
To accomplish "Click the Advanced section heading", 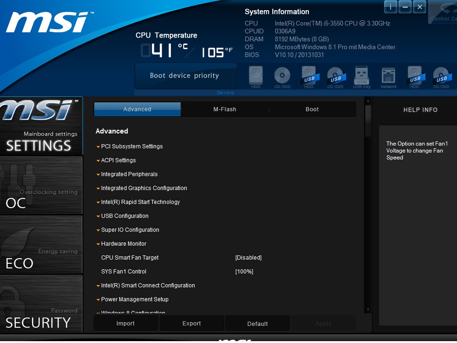I will point(112,131).
